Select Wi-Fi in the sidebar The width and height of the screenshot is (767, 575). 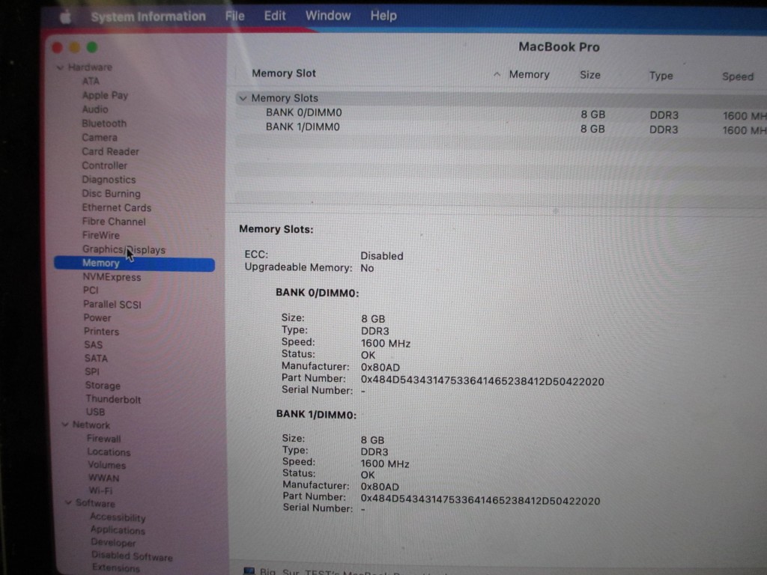[100, 490]
